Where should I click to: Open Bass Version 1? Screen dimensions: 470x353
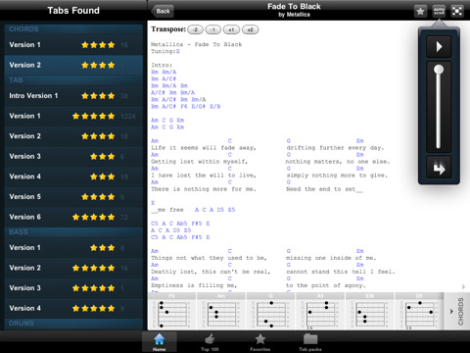click(x=73, y=248)
